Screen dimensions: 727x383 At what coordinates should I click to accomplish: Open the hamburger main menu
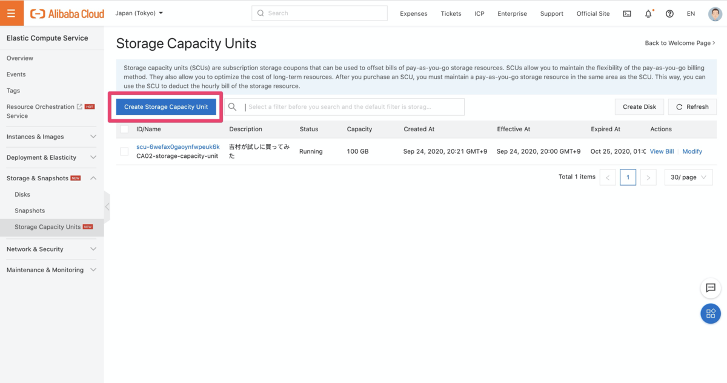click(x=12, y=13)
